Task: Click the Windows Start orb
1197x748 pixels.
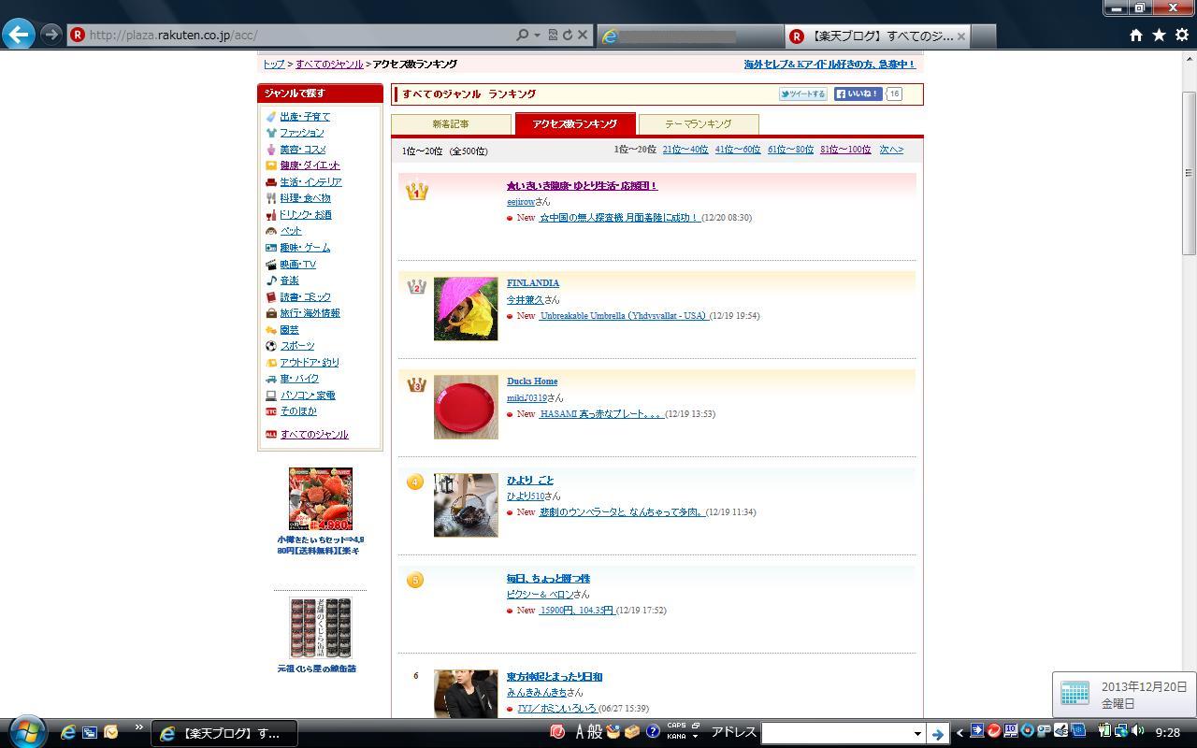Action: [26, 732]
